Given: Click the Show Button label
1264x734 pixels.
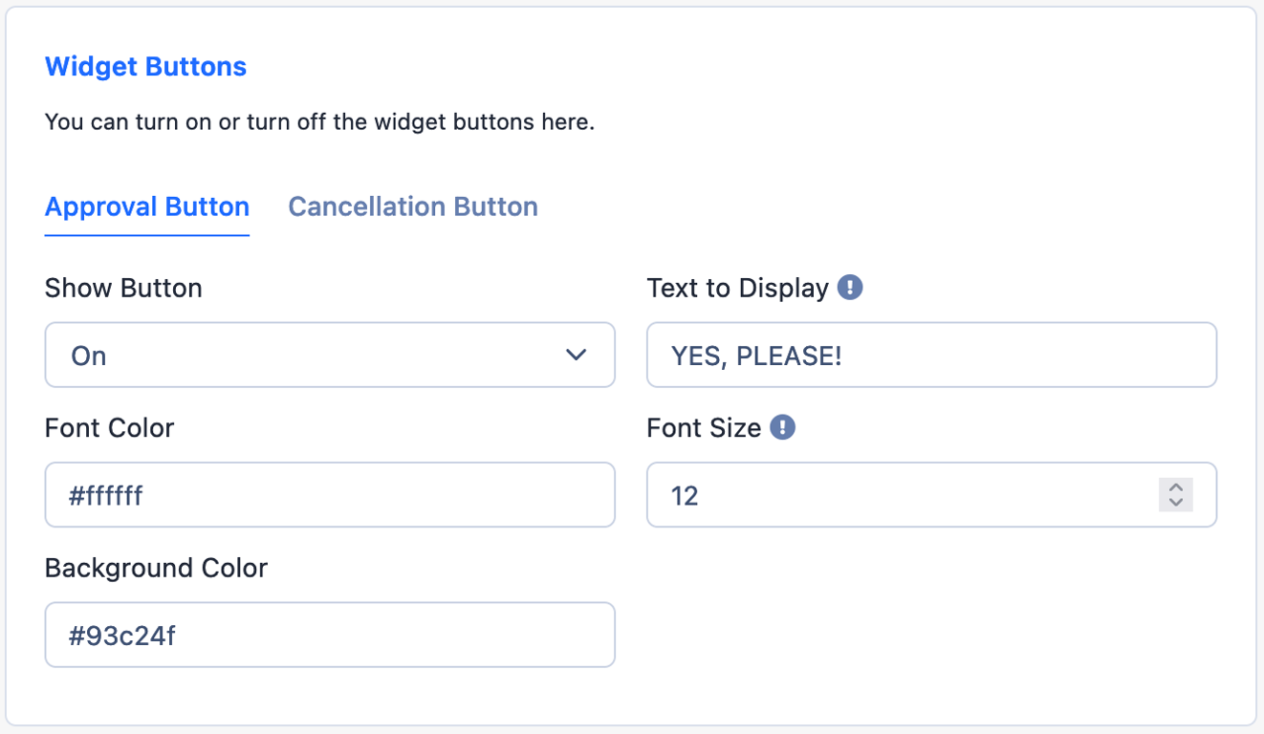Looking at the screenshot, I should coord(123,289).
